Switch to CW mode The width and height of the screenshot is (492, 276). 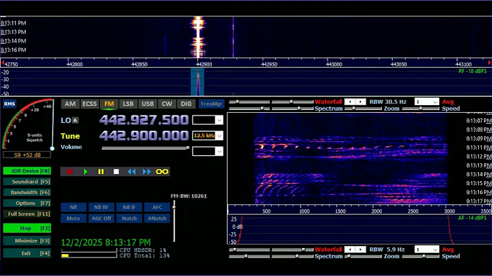pos(167,104)
